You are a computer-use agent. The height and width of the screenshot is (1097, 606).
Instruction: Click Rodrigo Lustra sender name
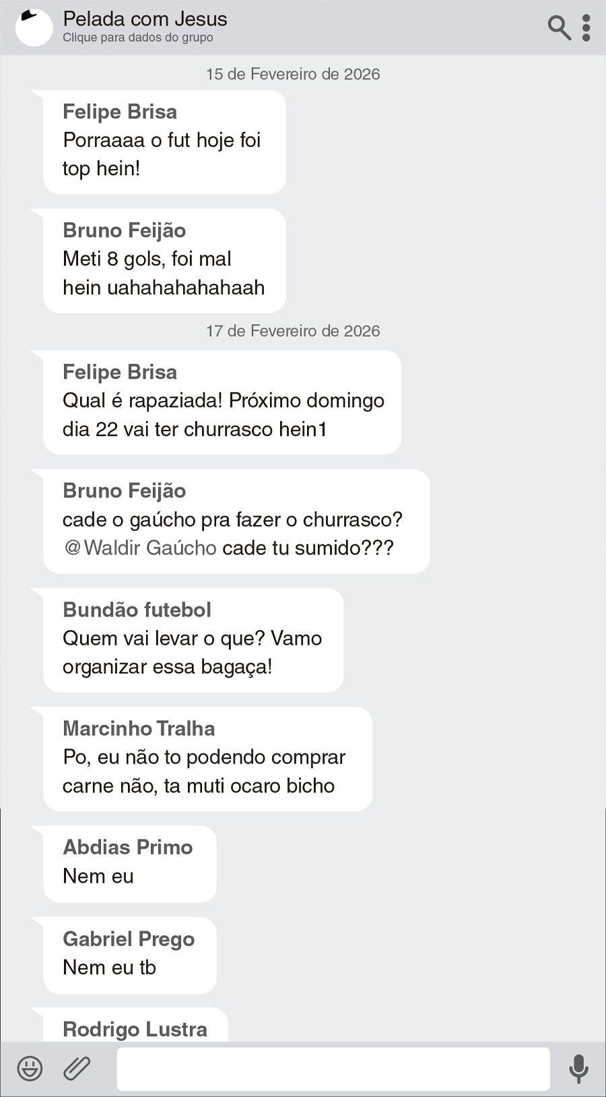tap(135, 1029)
